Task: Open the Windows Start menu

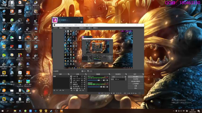Action: [2, 111]
